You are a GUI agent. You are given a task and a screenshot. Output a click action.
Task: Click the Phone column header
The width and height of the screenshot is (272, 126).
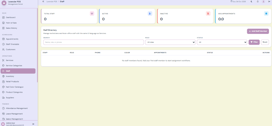coord(98,53)
